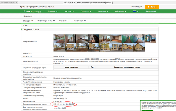Expand the Процедуры submenu
Screen dimensions: 176x111
[27, 21]
